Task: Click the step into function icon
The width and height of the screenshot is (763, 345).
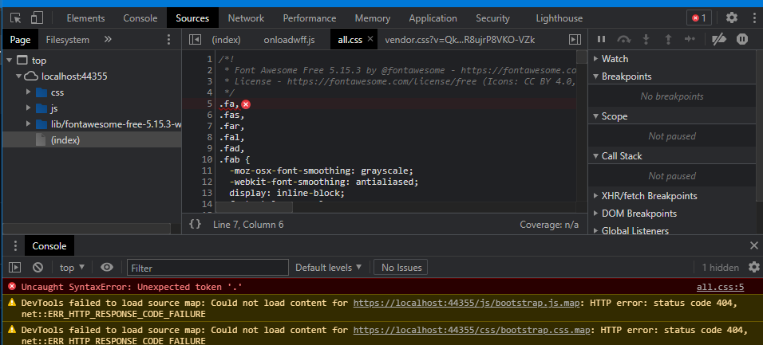Action: (x=646, y=39)
